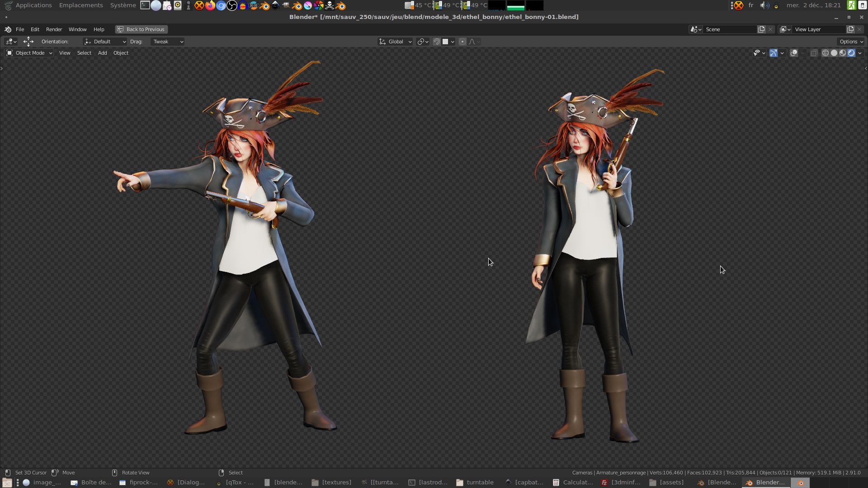The width and height of the screenshot is (868, 488).
Task: Open the viewport View menu
Action: (65, 53)
